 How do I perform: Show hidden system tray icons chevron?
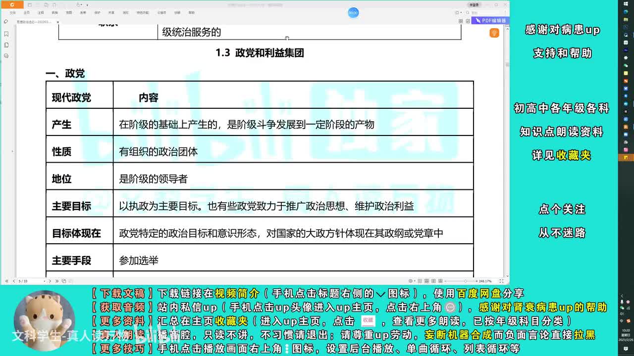click(x=622, y=296)
